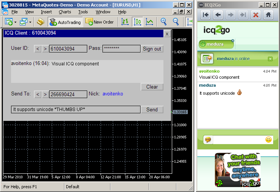Click the ICQ2Go red stop icon
Viewport: 280px width, 192px height.
click(256, 15)
